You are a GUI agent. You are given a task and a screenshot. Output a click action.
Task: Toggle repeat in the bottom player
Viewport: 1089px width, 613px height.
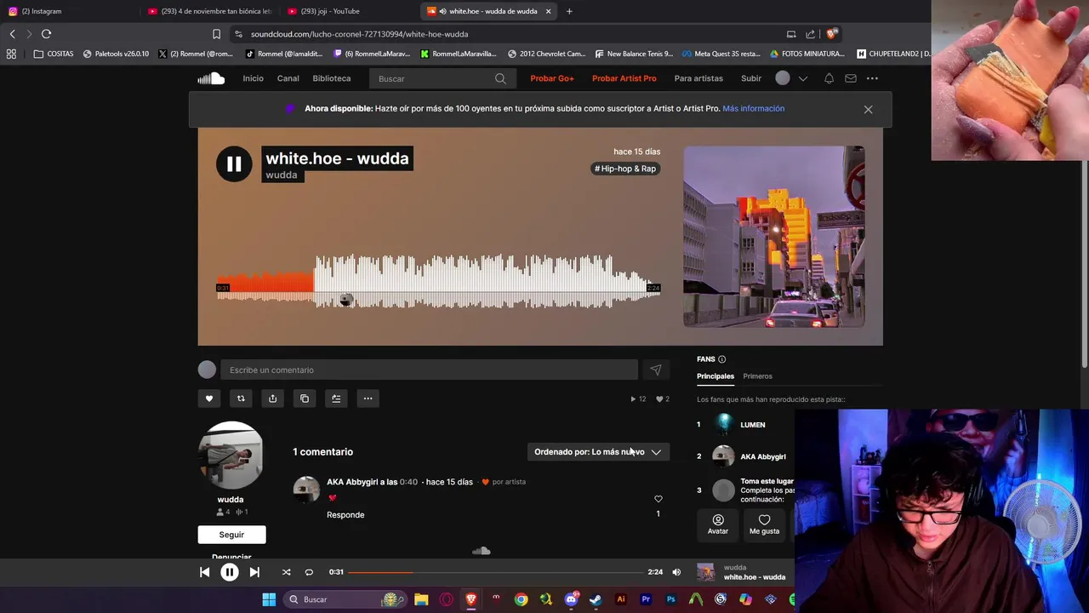(309, 572)
